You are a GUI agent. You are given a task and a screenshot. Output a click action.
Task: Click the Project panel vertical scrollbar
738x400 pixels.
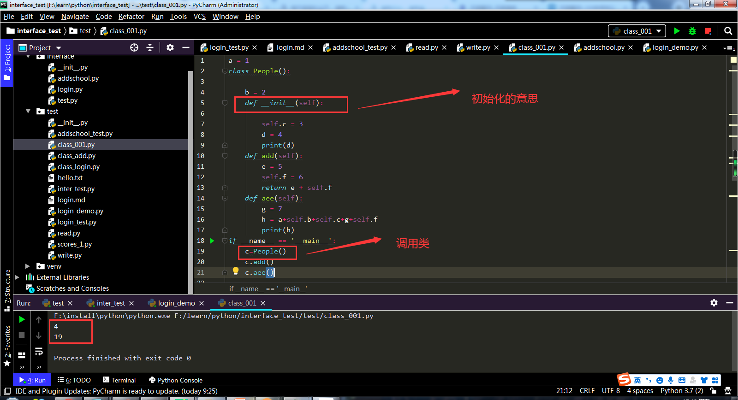190,182
